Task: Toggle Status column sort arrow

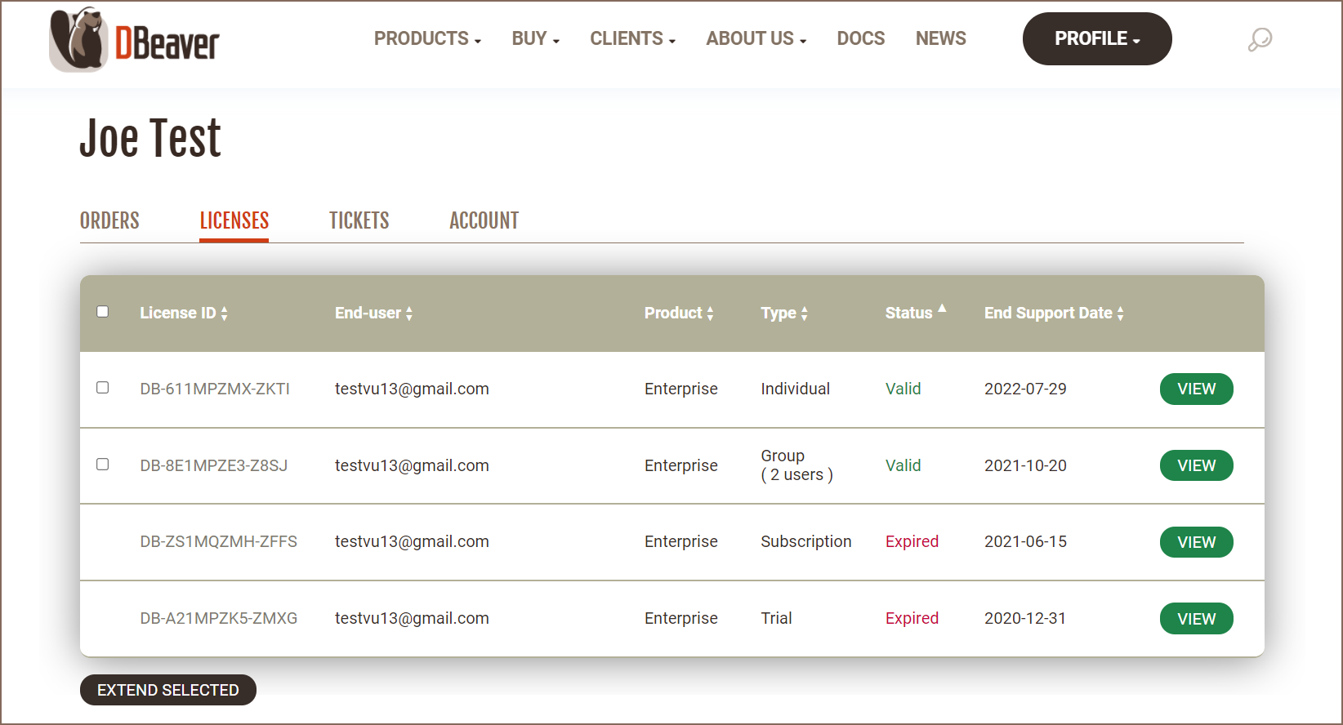Action: click(942, 309)
